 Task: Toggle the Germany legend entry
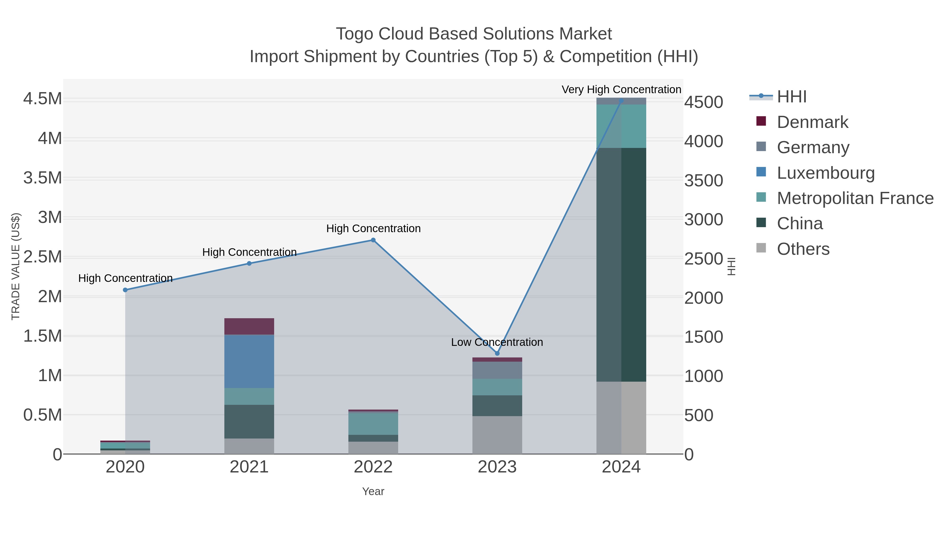(x=802, y=147)
